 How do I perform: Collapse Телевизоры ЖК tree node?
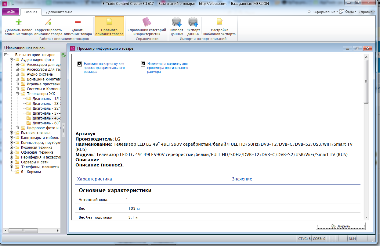pyautogui.click(x=17, y=94)
